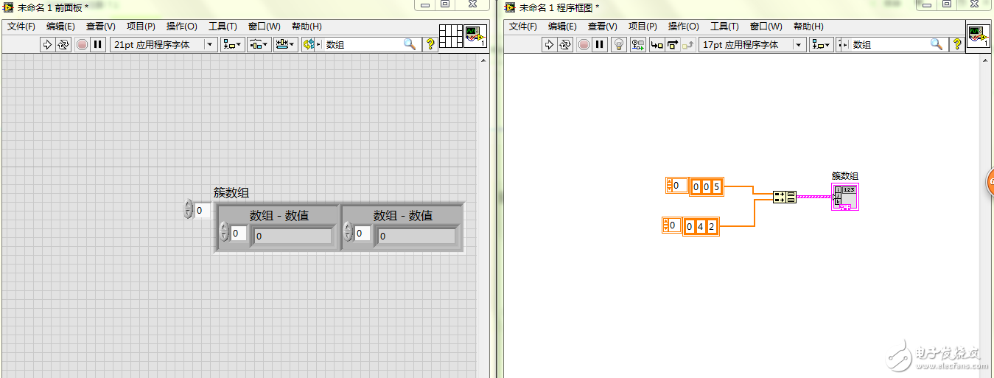Click Step Over button in block diagram
This screenshot has width=994, height=378.
click(672, 44)
